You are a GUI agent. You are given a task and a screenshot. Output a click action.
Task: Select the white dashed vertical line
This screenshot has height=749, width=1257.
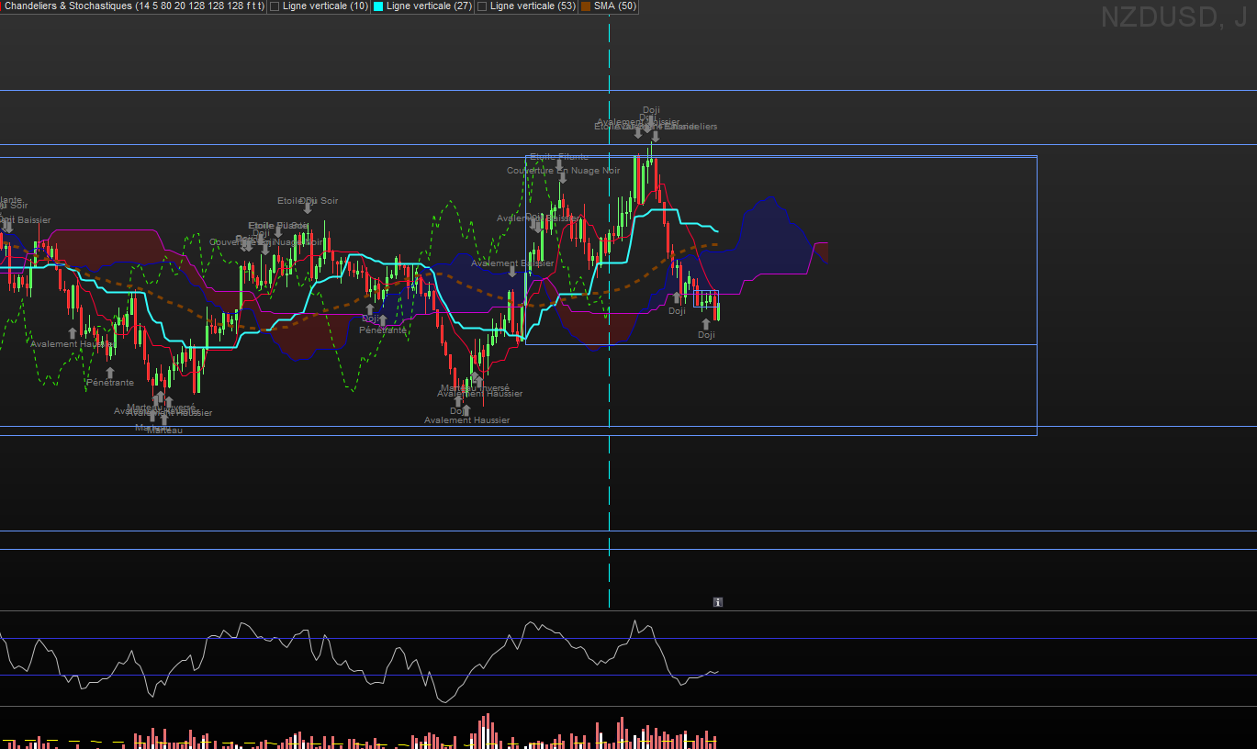coord(610,459)
